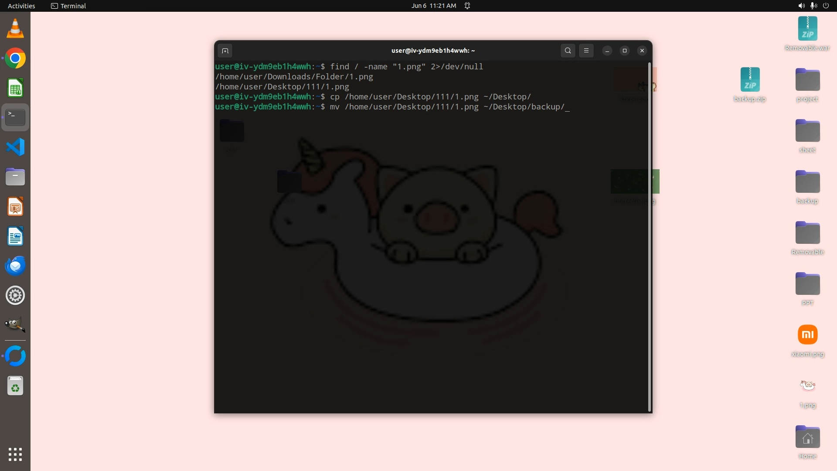Viewport: 837px width, 471px height.
Task: Select the backup.zip desktop file
Action: click(750, 80)
